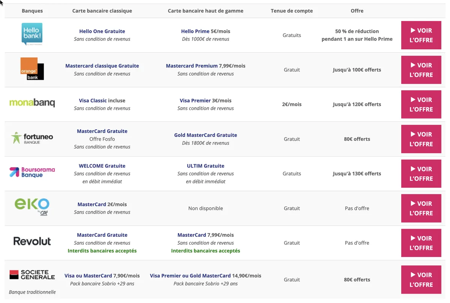Viewport: 450px width, 303px height.
Task: Click the Hello Prime 5€/mois link
Action: pos(205,31)
